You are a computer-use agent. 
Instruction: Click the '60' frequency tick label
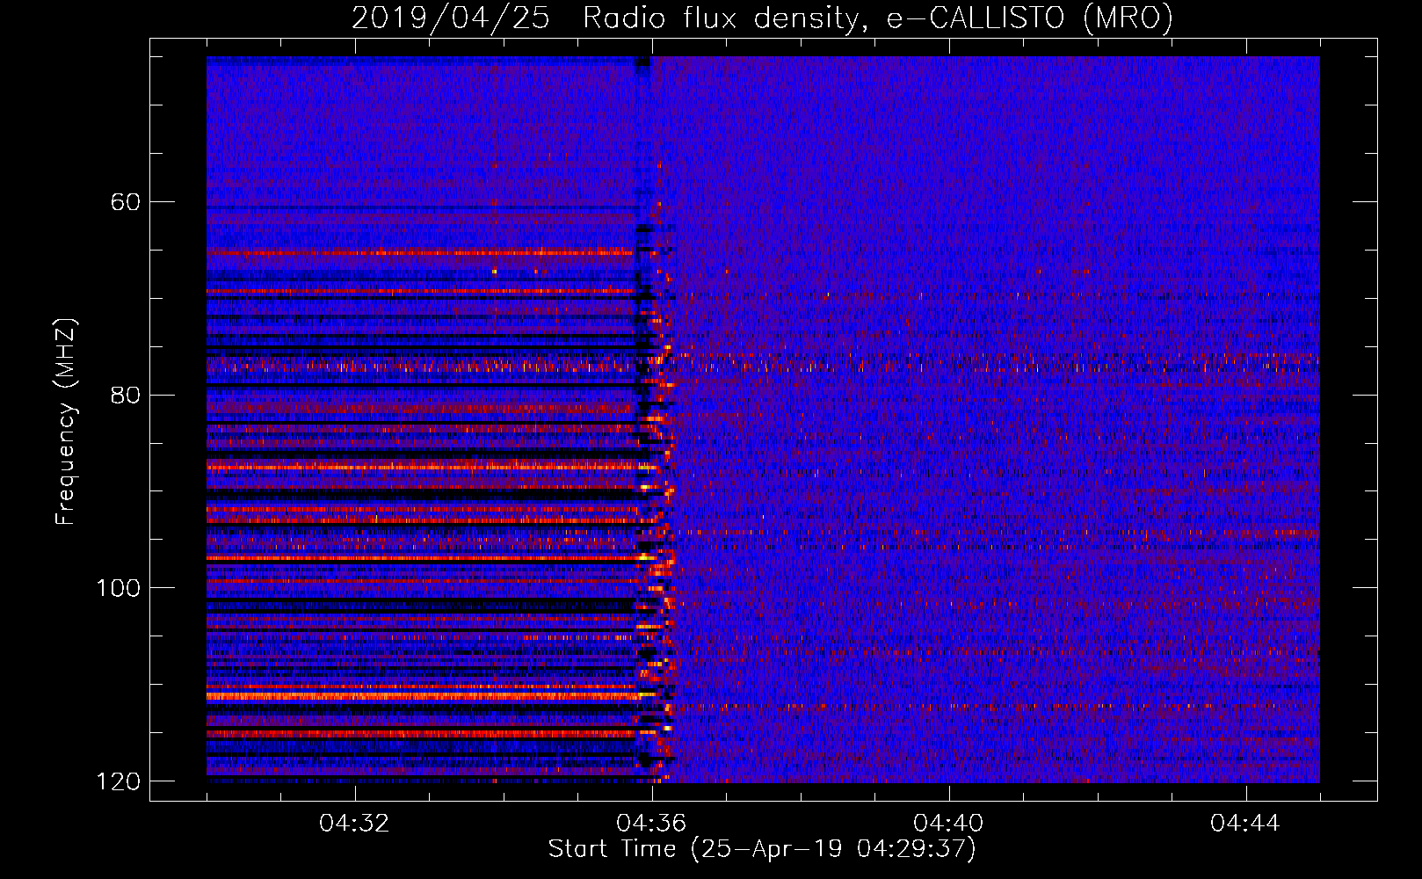[126, 202]
